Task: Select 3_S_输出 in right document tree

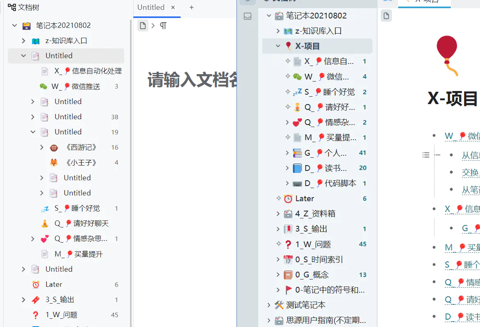Action: pyautogui.click(x=317, y=229)
